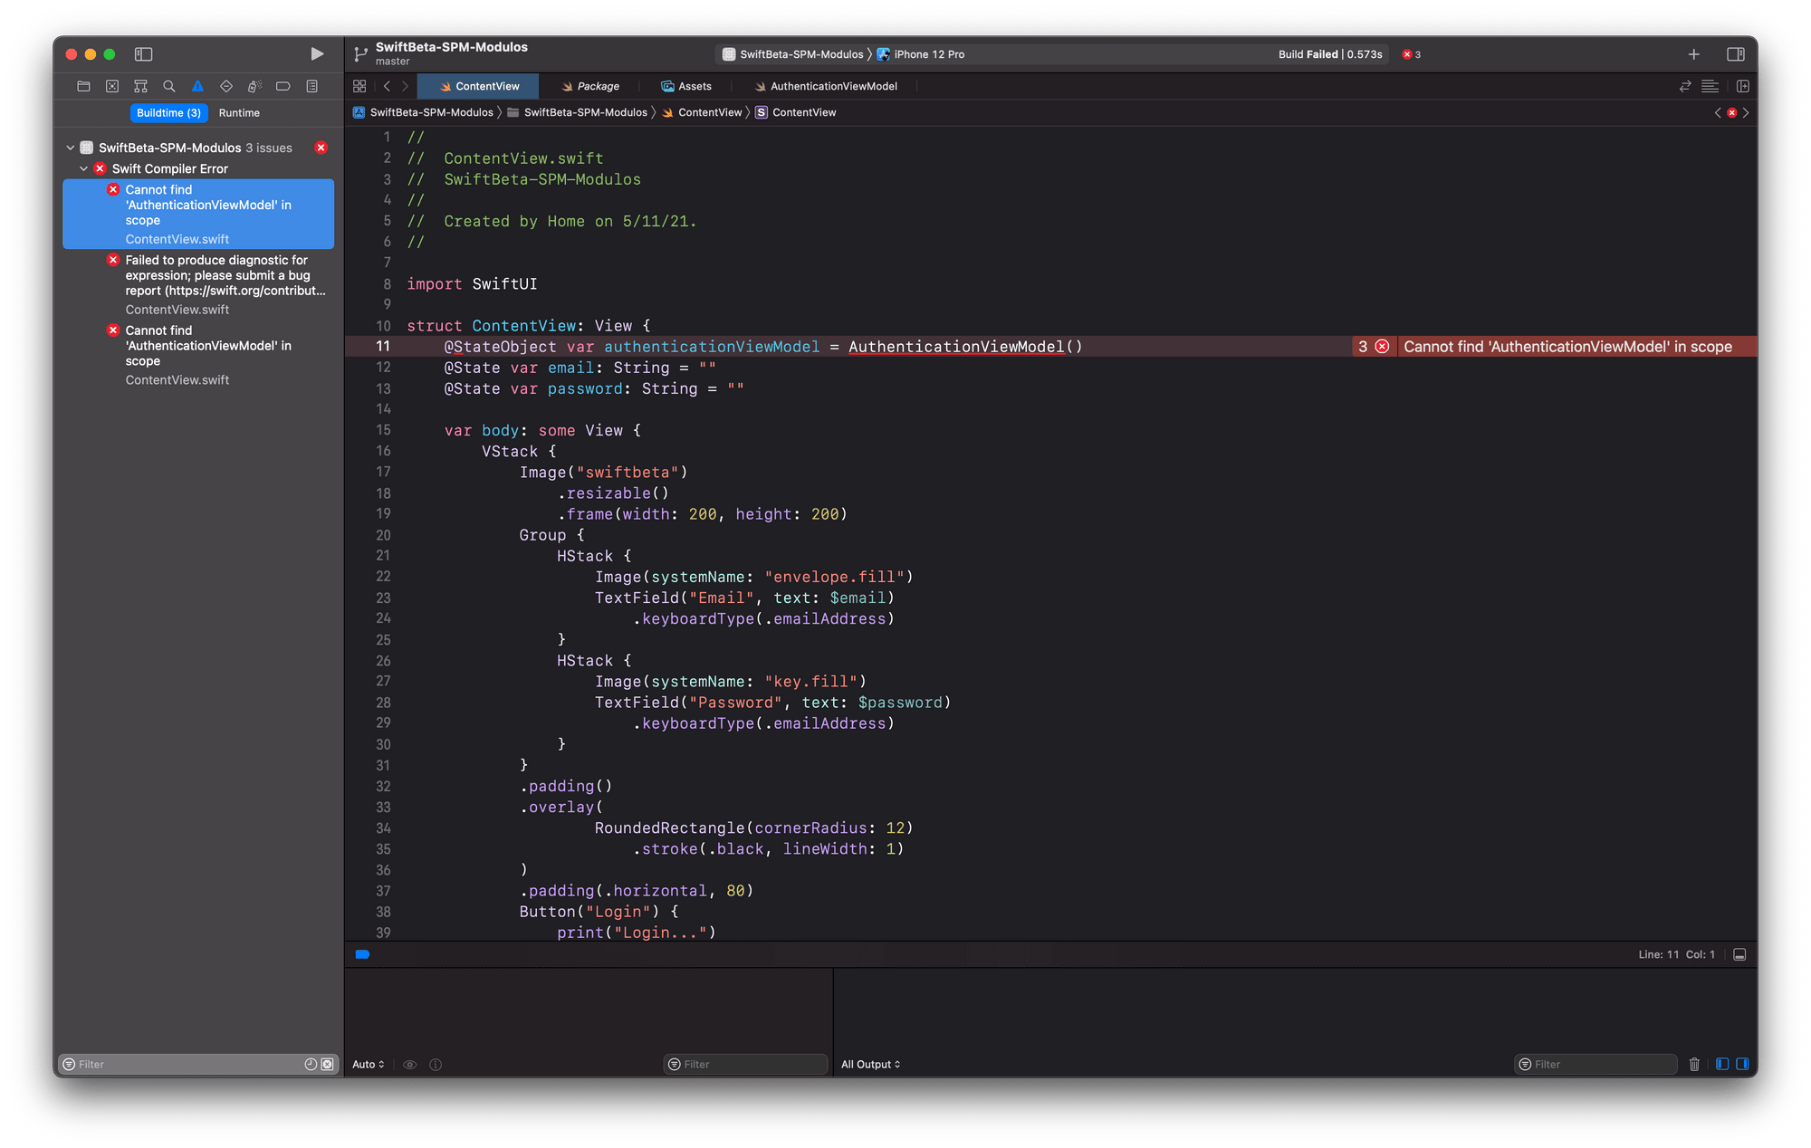
Task: Open the related items grid menu
Action: pyautogui.click(x=359, y=86)
